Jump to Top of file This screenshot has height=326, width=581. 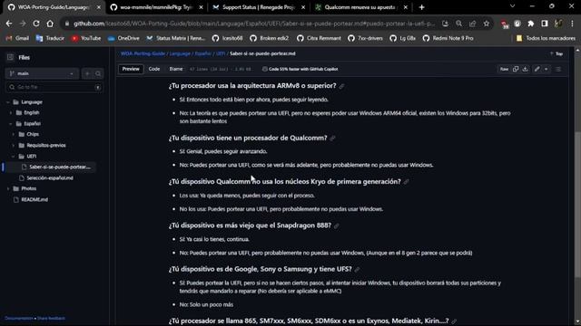pos(556,54)
